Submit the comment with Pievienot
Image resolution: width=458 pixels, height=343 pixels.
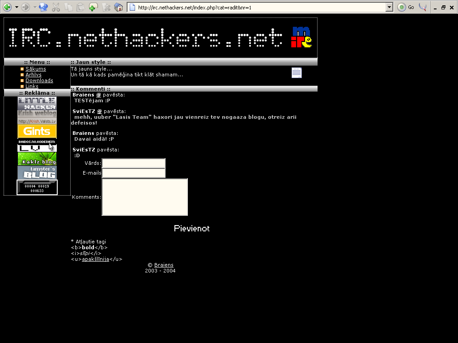coord(191,228)
